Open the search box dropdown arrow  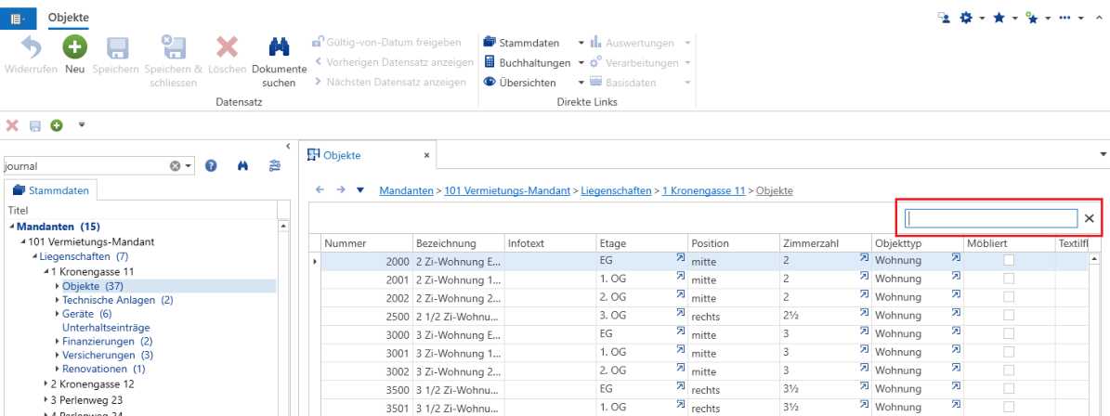(x=189, y=166)
